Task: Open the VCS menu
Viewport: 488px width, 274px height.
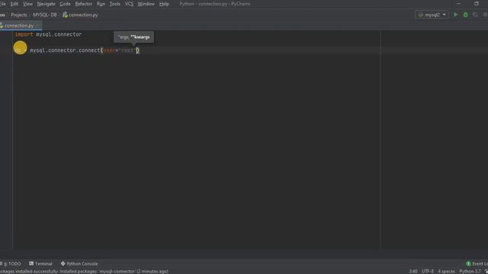Action: 129,4
